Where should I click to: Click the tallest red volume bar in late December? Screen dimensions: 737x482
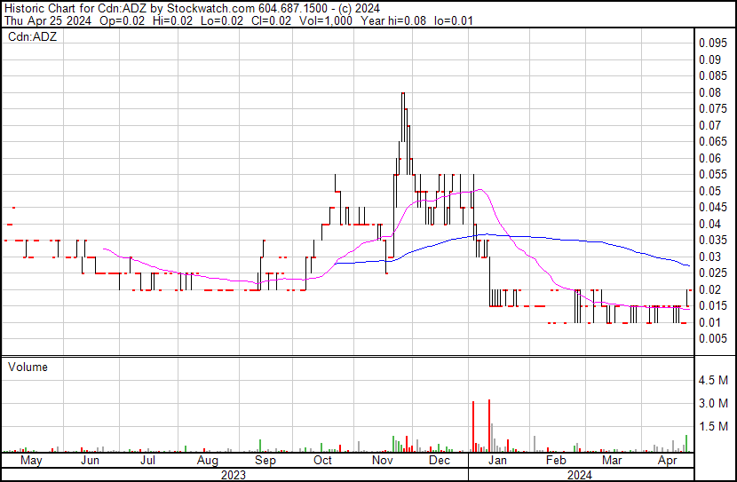pyautogui.click(x=473, y=427)
